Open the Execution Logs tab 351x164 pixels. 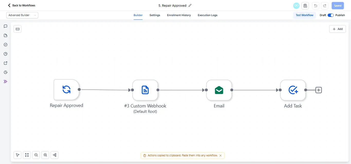tap(208, 15)
